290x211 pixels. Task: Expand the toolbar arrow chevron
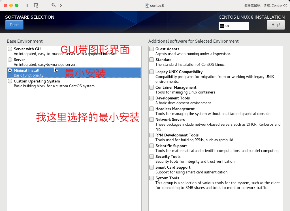click(61, 5)
